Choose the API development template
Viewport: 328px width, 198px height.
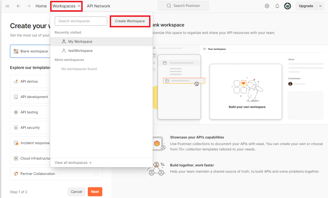click(30, 97)
